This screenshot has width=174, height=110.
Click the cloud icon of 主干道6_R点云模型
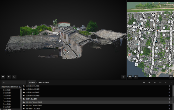[24, 89]
